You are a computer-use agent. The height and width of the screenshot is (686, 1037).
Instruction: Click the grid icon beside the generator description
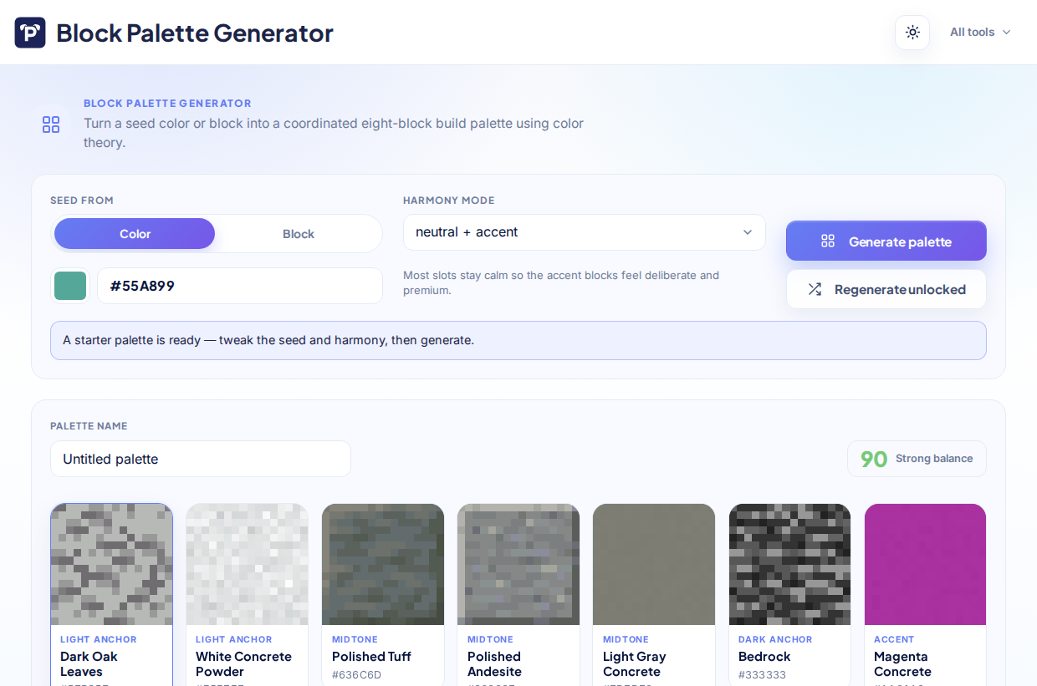click(51, 124)
